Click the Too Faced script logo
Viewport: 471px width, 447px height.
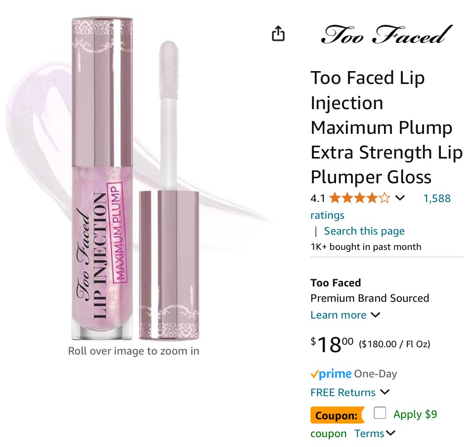coord(386,35)
